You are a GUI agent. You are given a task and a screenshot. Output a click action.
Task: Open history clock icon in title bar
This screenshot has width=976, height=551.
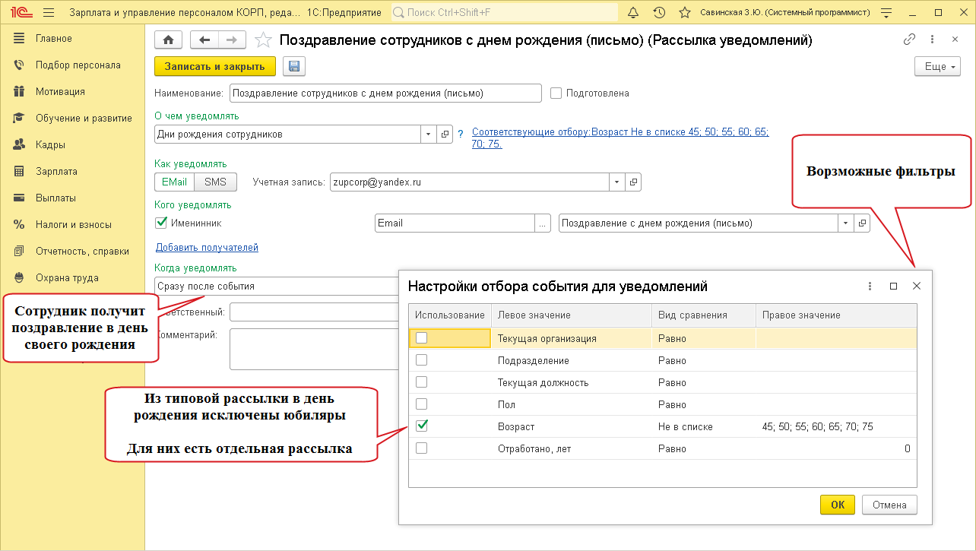click(x=659, y=13)
